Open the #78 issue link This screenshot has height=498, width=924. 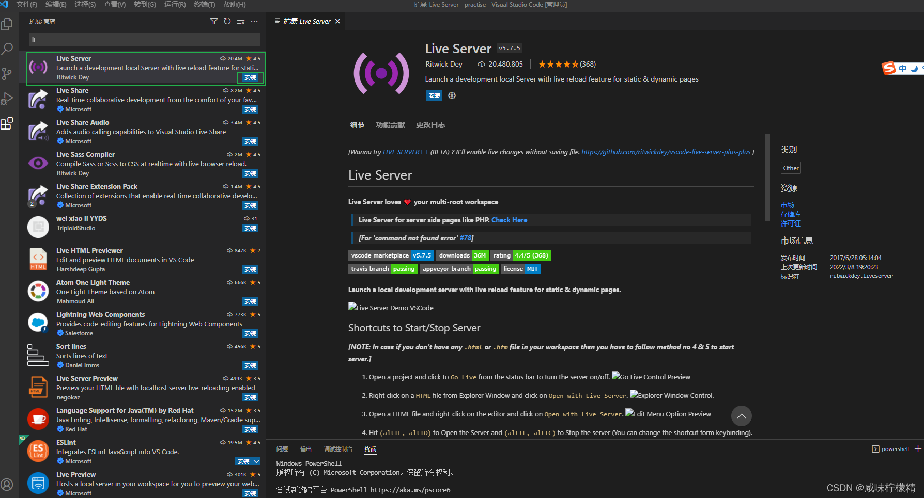point(466,238)
